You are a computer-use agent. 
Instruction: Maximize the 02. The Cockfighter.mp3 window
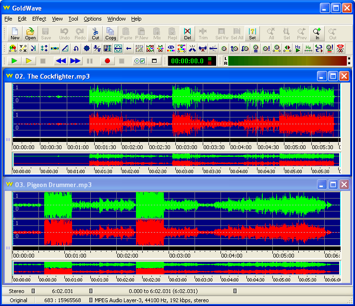[x=333, y=76]
